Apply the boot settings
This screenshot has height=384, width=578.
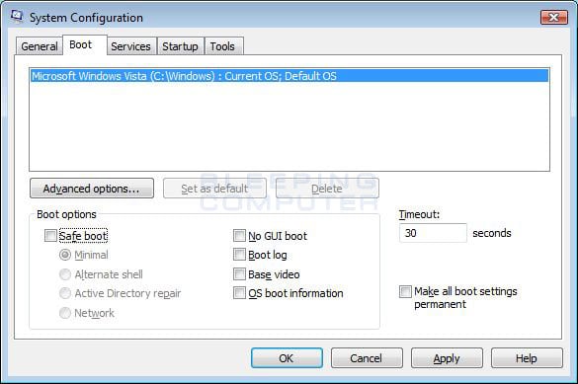tap(447, 358)
